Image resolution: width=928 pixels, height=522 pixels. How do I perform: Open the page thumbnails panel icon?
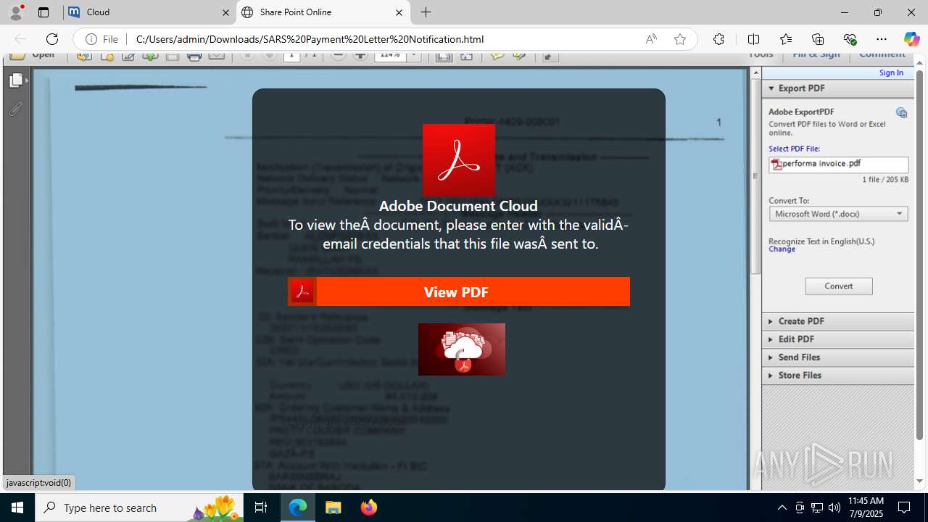tap(16, 80)
